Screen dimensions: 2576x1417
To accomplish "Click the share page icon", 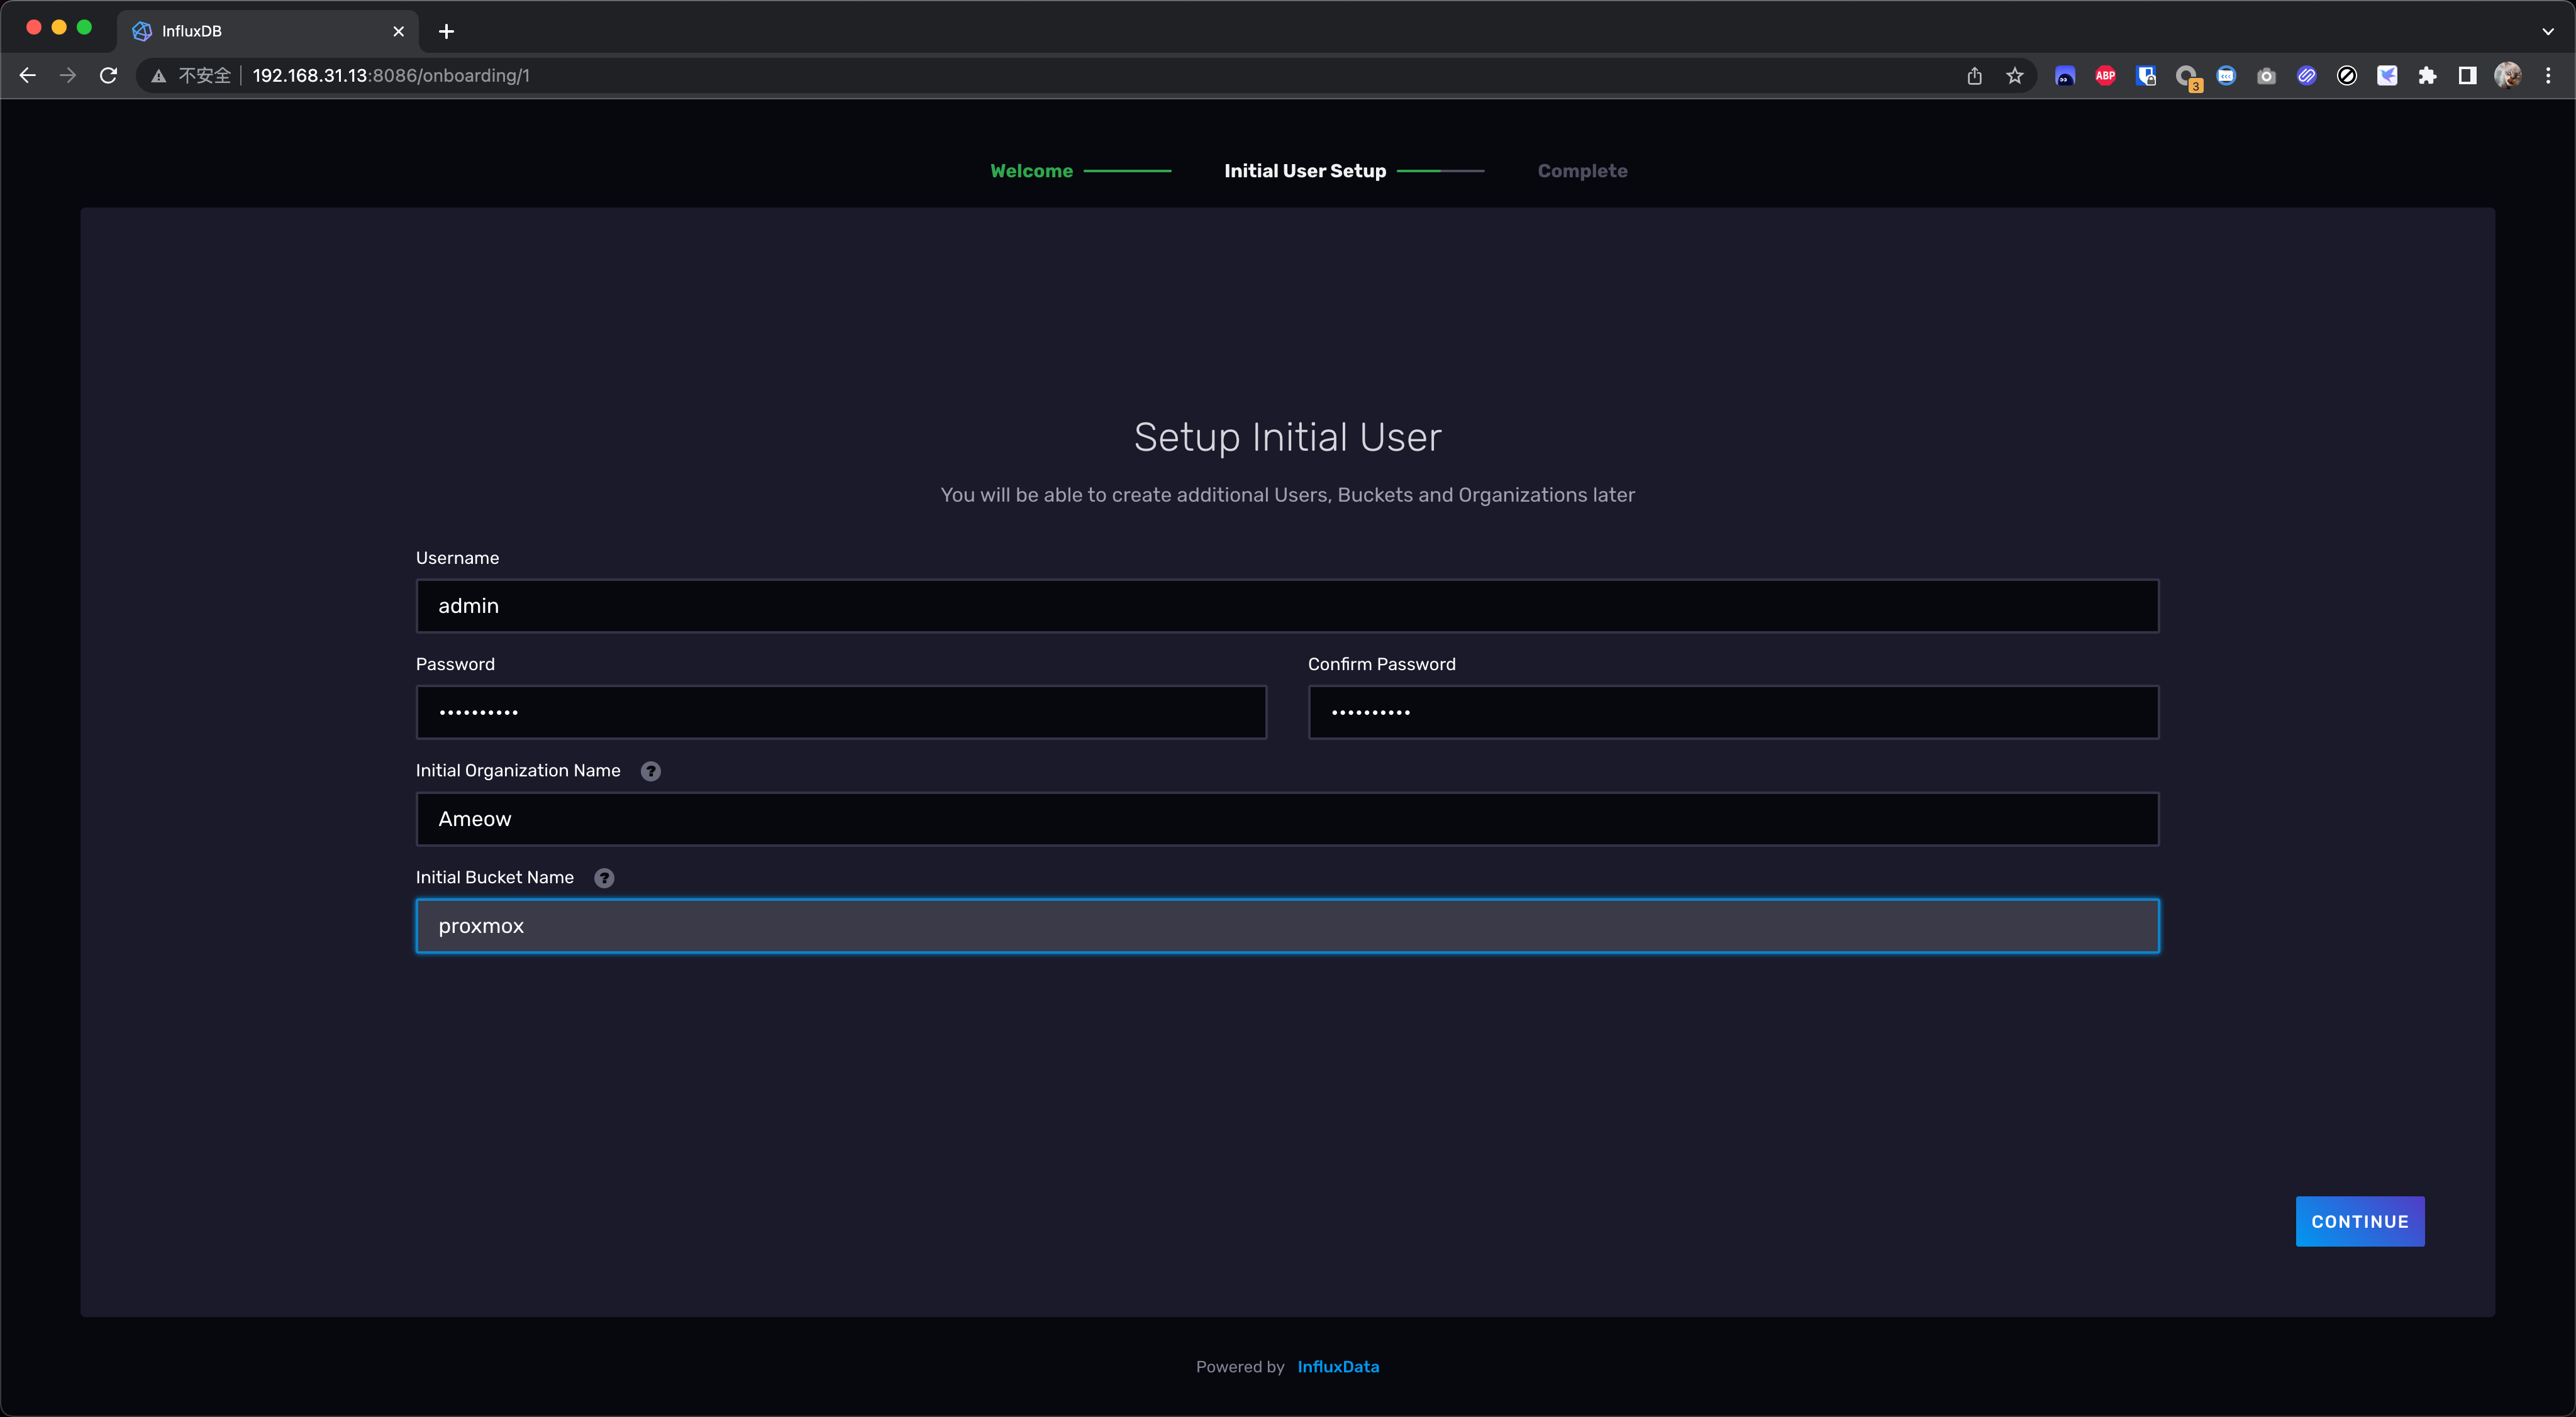I will (x=1974, y=75).
